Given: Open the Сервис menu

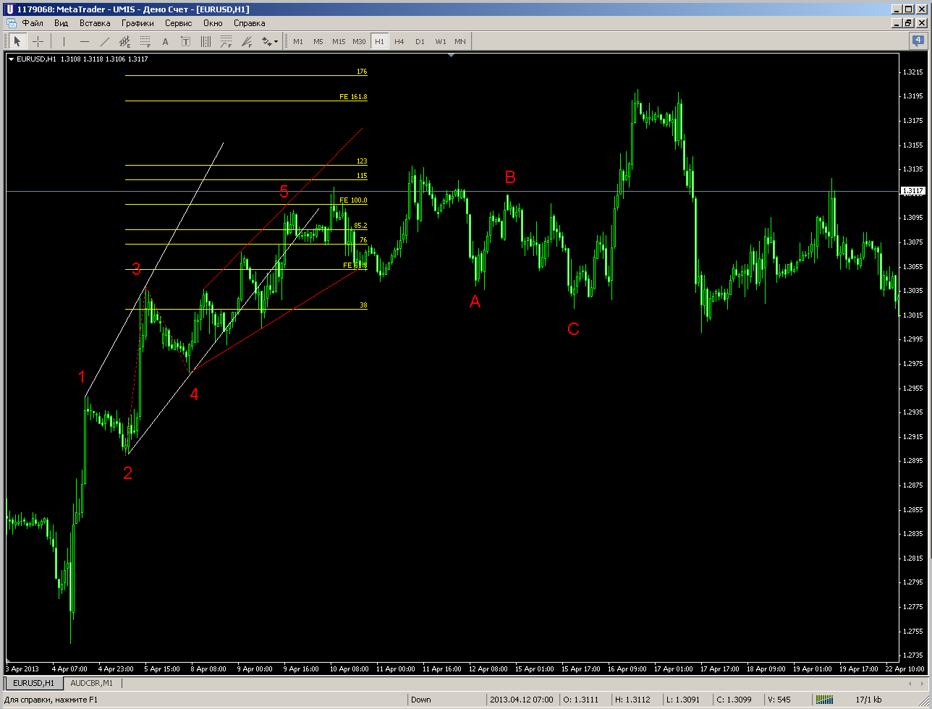Looking at the screenshot, I should point(178,23).
